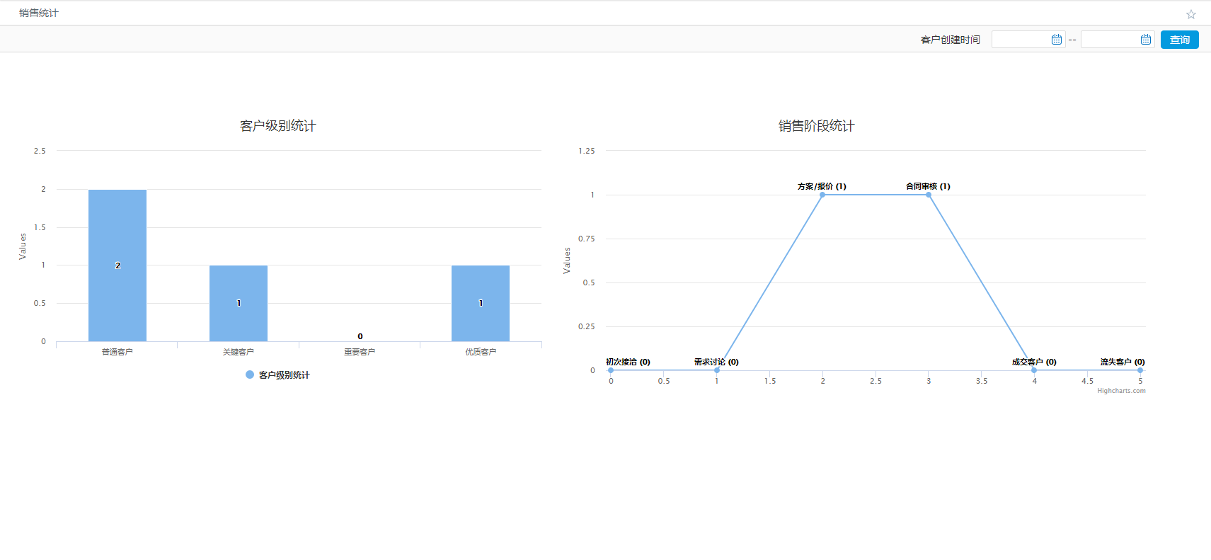Toggle the 客户级别统计 legend series
This screenshot has width=1211, height=560.
[x=278, y=375]
